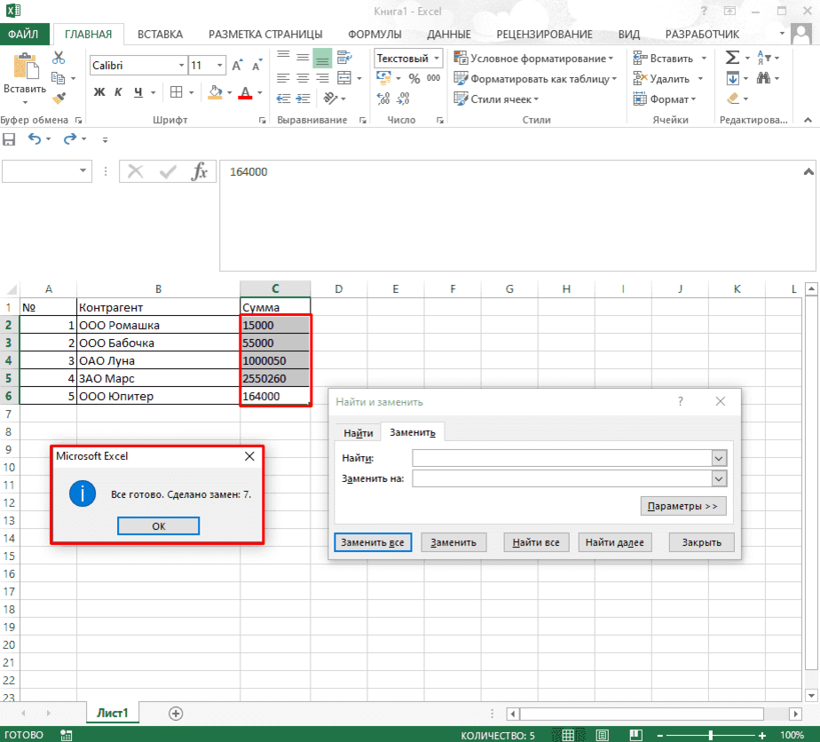
Task: Click the red font color swatch
Action: (x=245, y=92)
